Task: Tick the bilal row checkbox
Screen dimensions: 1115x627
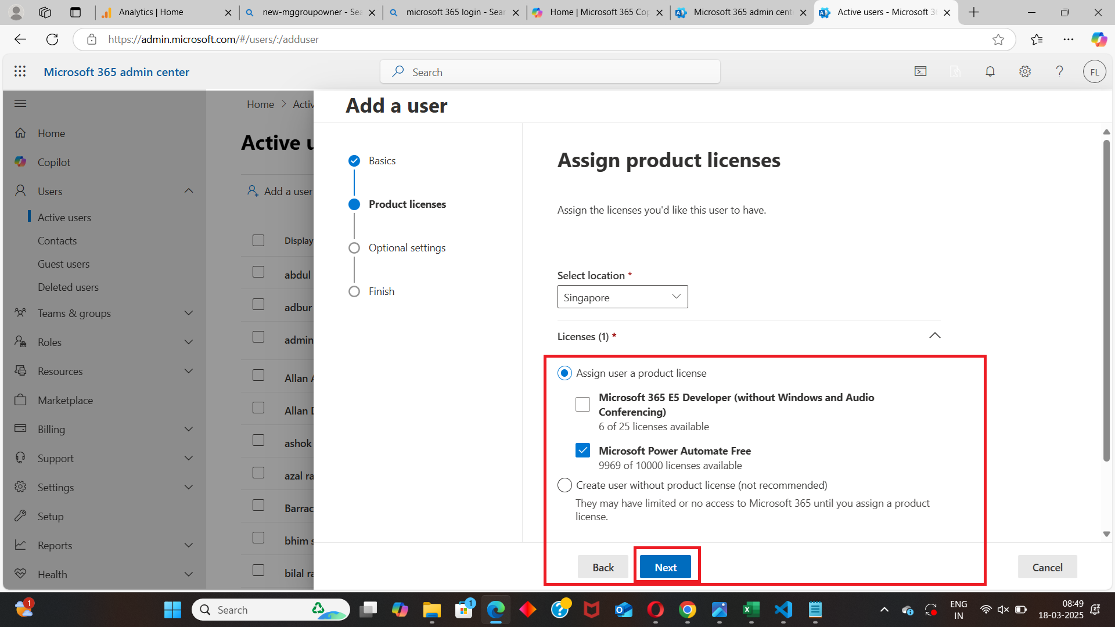Action: (258, 571)
